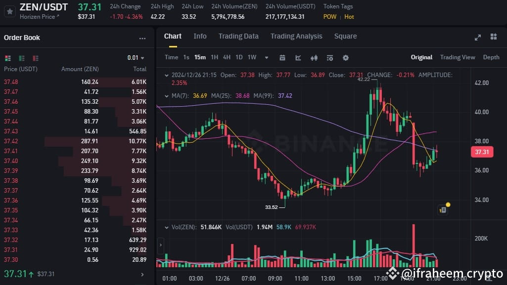Open the chart settings gear
This screenshot has width=507, height=285.
[345, 58]
